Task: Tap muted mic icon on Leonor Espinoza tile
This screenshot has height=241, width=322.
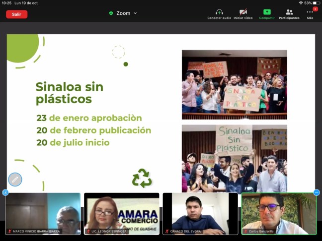Action: pyautogui.click(x=88, y=232)
